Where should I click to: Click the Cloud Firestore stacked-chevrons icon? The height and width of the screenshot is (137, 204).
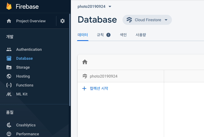[129, 20]
